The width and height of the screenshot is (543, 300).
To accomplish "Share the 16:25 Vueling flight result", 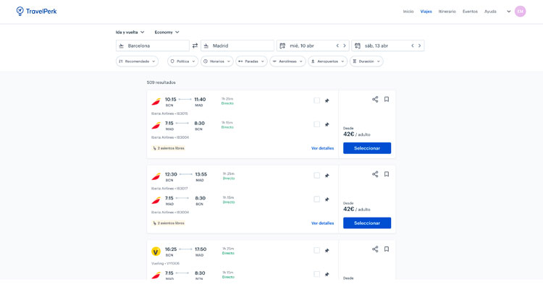I will [375, 249].
